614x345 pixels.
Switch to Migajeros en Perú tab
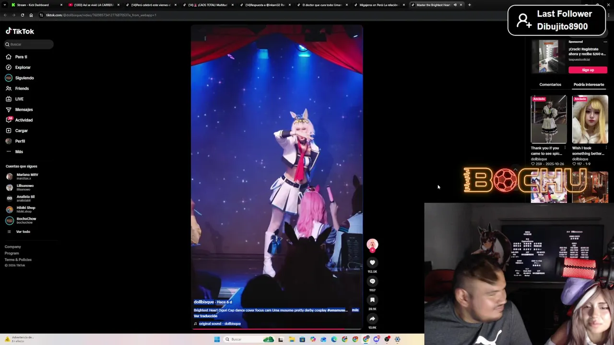(x=379, y=5)
